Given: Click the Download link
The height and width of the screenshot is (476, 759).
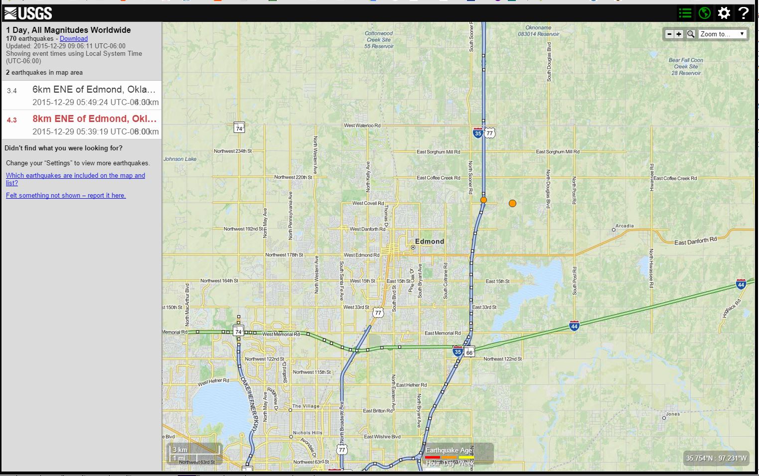Looking at the screenshot, I should point(74,38).
